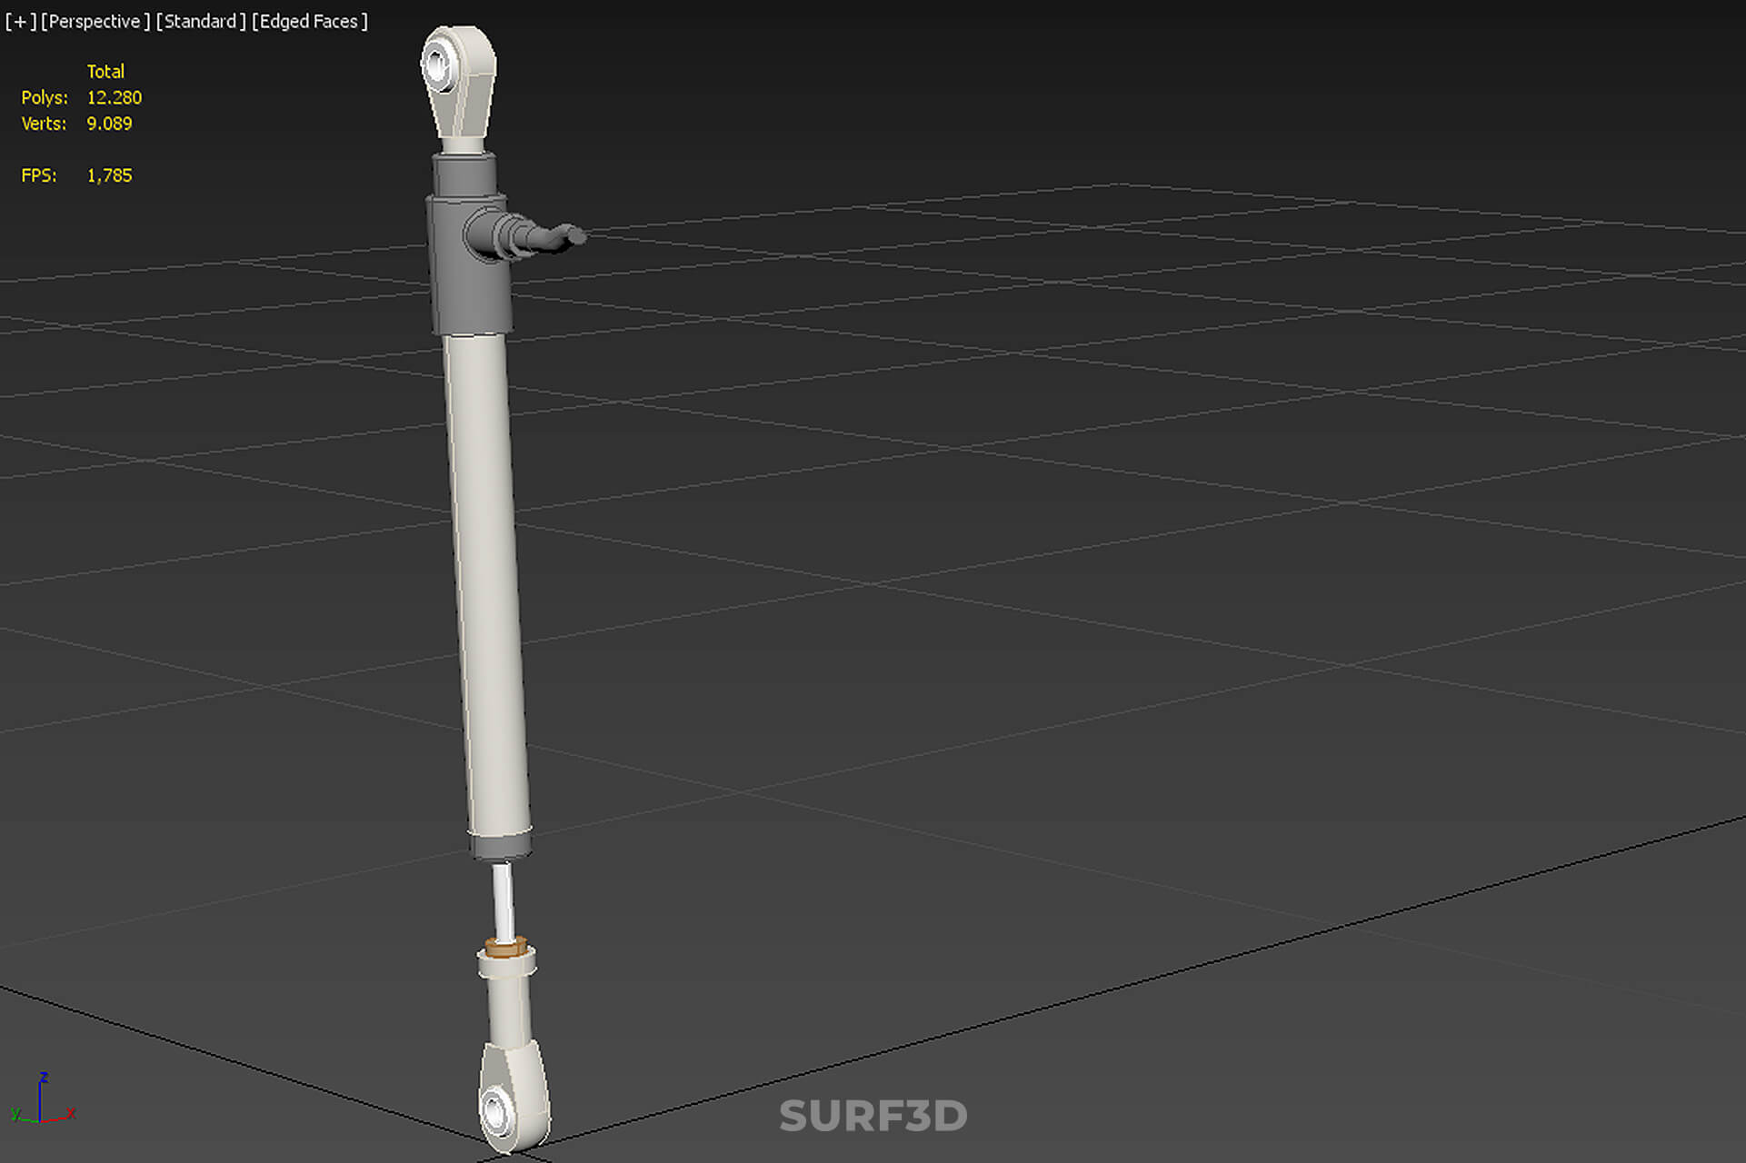Select the thin piston rod below the barrel
Screen dimensions: 1746x1163
click(503, 901)
